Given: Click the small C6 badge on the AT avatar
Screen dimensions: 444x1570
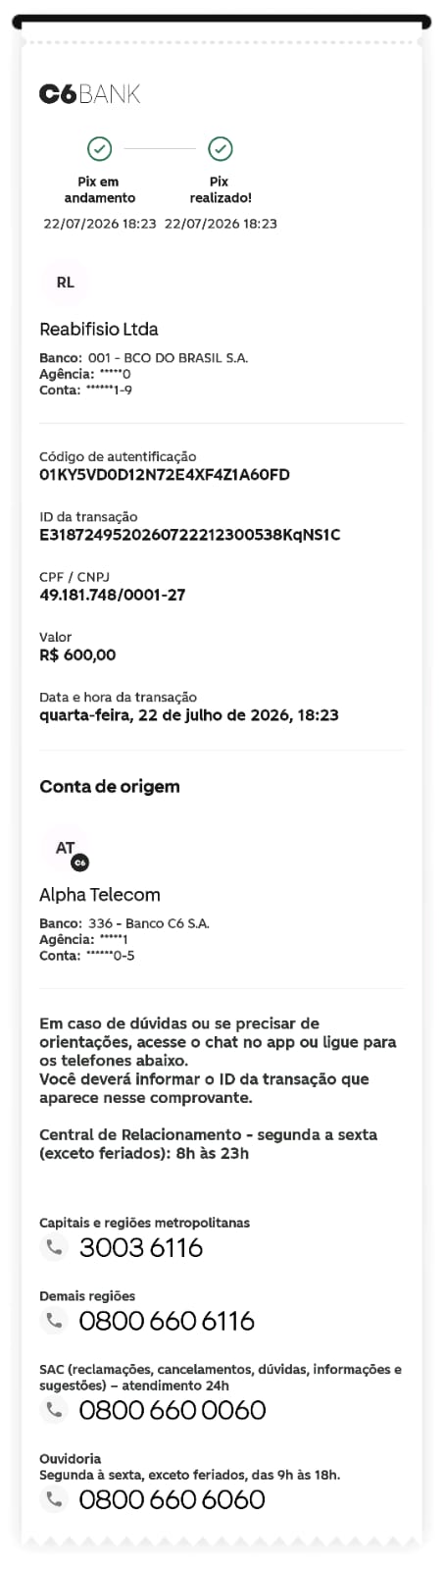Looking at the screenshot, I should 80,863.
